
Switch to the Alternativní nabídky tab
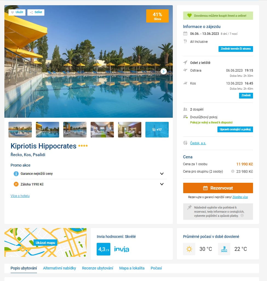[59, 268]
